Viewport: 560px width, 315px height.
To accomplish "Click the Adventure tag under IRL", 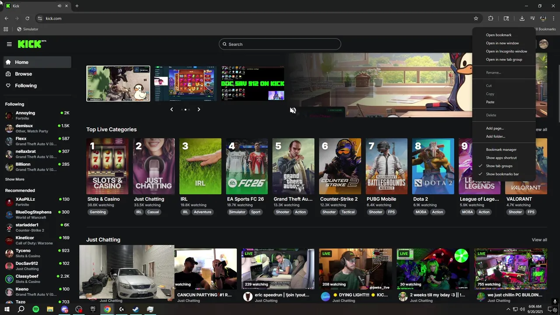I will coord(203,212).
